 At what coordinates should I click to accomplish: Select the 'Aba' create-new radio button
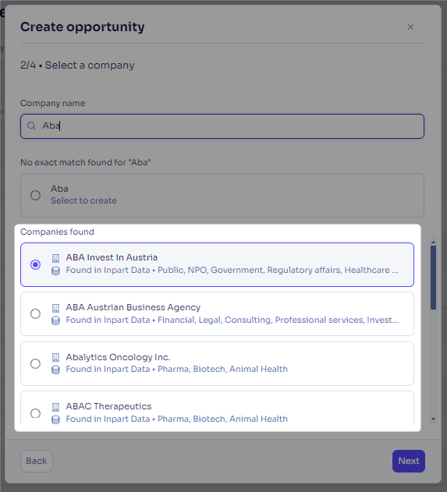[35, 195]
